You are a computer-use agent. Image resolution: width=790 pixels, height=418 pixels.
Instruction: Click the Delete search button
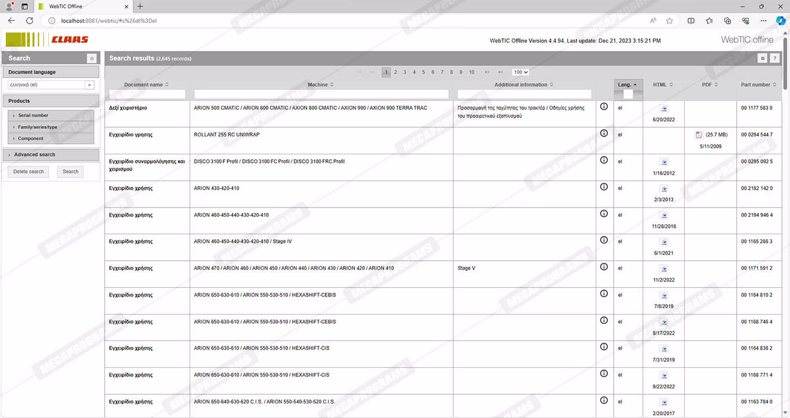tap(28, 172)
